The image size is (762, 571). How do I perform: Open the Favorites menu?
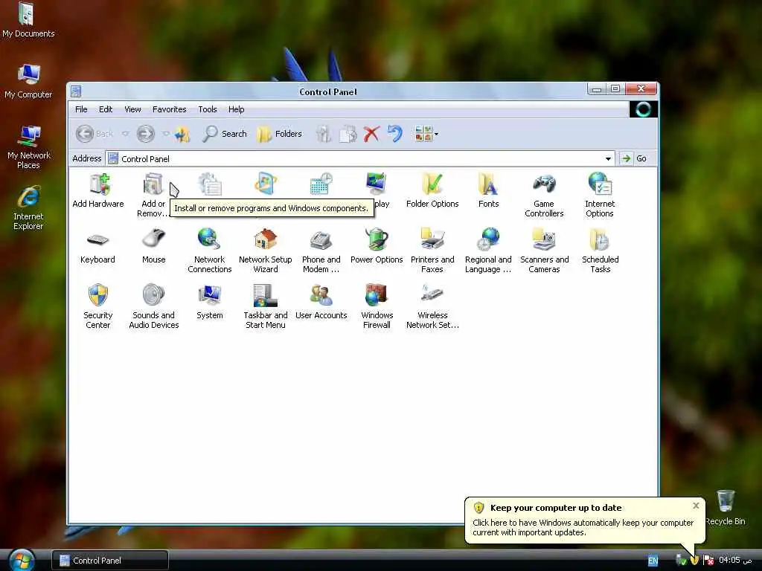pyautogui.click(x=169, y=109)
